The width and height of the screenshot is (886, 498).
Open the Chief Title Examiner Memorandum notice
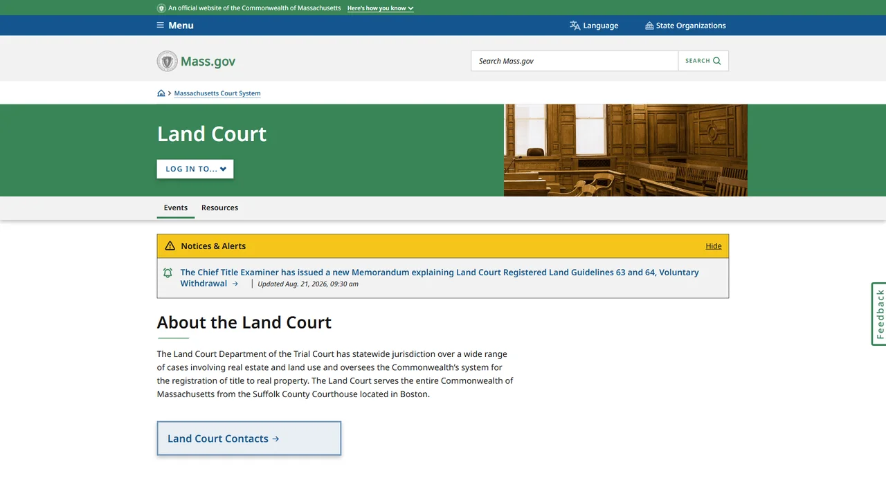click(x=440, y=278)
